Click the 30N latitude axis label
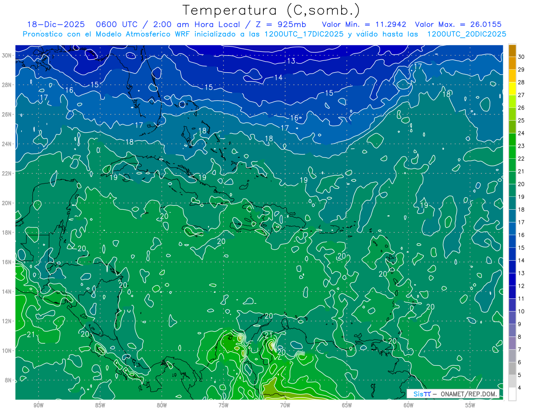This screenshot has width=533, height=411. tap(7, 55)
